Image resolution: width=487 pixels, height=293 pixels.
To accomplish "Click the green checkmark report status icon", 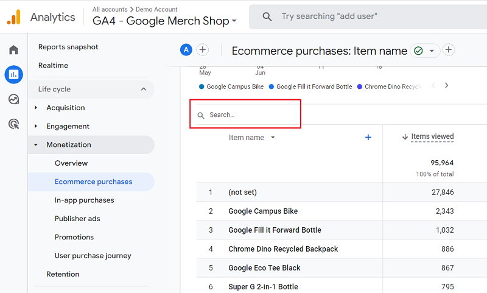I will pyautogui.click(x=418, y=51).
